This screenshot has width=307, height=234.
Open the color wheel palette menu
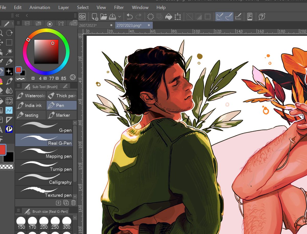pos(18,23)
